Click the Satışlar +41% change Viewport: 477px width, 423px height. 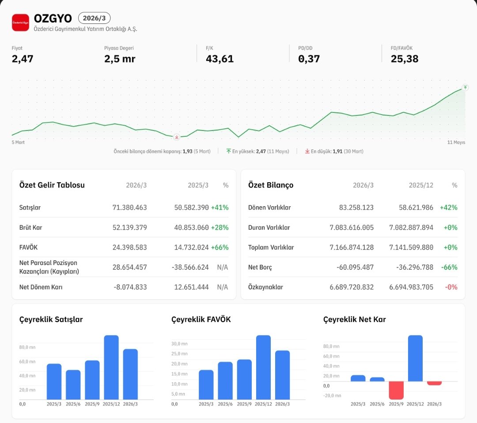point(220,208)
